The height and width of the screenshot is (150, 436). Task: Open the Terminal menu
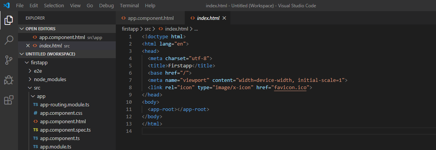pyautogui.click(x=130, y=6)
